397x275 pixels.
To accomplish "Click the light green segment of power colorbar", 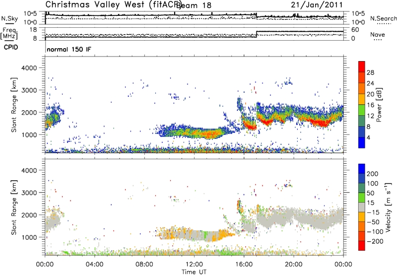I will pyautogui.click(x=362, y=110).
